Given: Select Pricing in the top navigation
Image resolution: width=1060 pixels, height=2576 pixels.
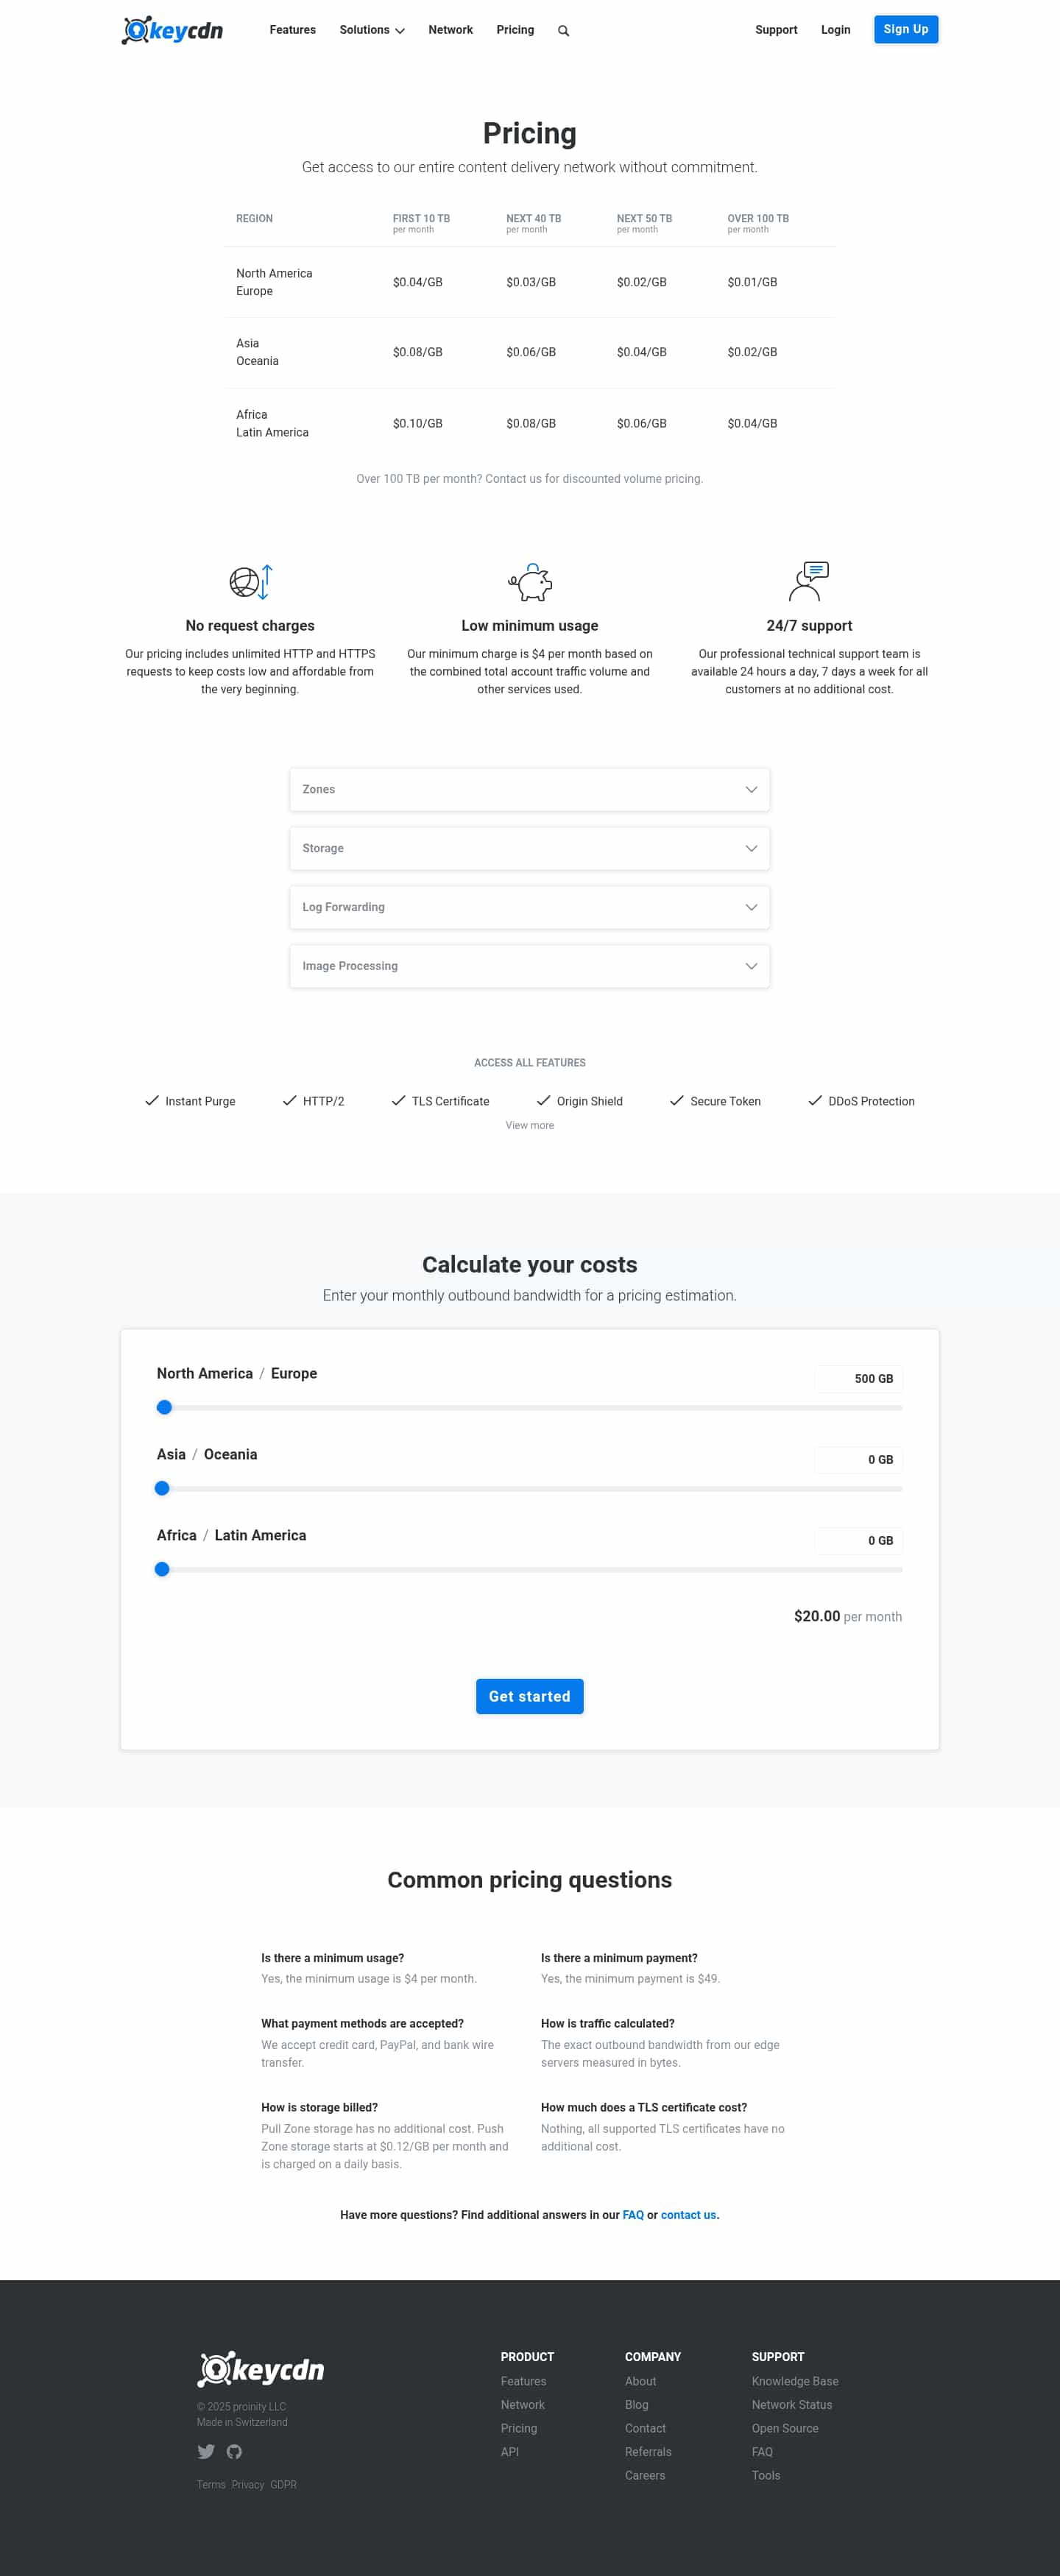Looking at the screenshot, I should [515, 30].
